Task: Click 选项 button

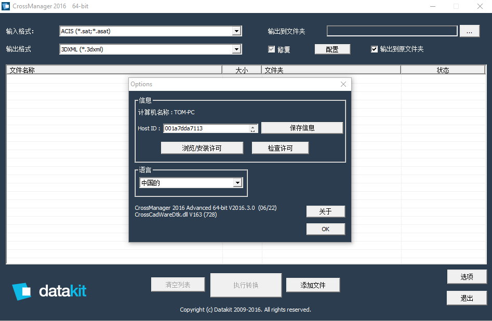Action: [467, 277]
